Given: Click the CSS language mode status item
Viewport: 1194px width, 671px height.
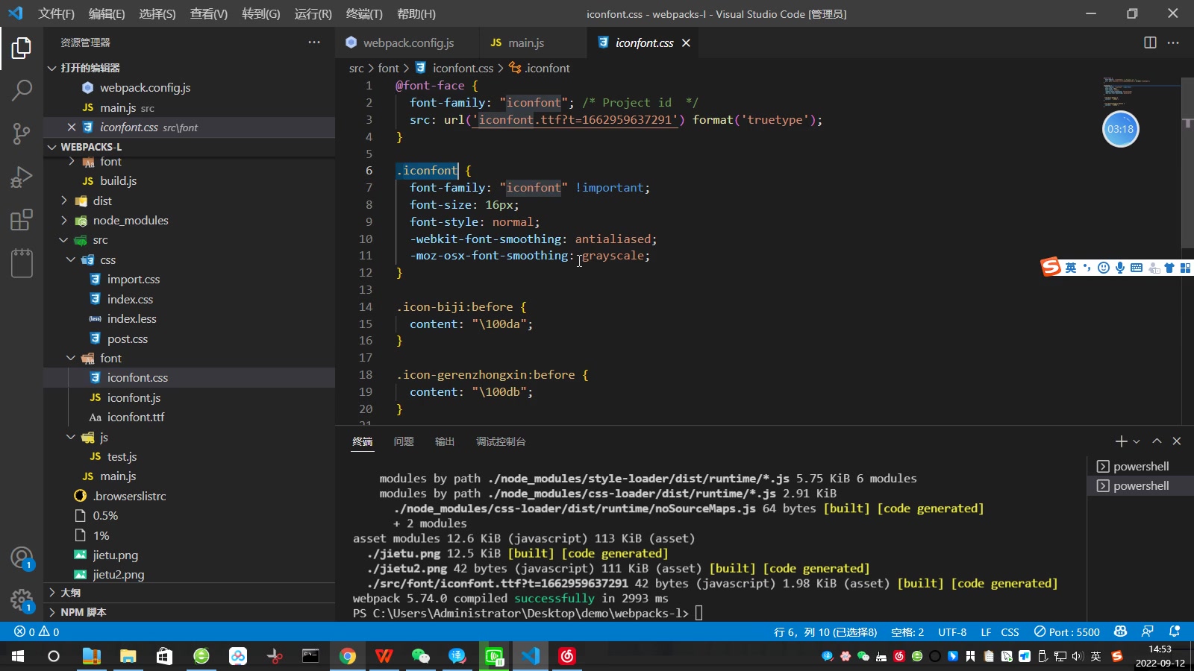Looking at the screenshot, I should point(1010,631).
